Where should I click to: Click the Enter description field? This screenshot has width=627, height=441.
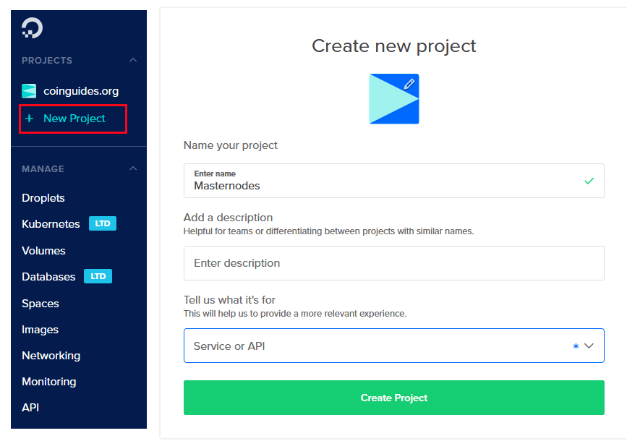click(x=394, y=263)
